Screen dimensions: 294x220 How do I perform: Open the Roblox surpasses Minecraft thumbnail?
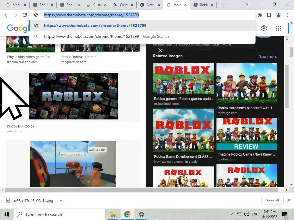coord(247,83)
